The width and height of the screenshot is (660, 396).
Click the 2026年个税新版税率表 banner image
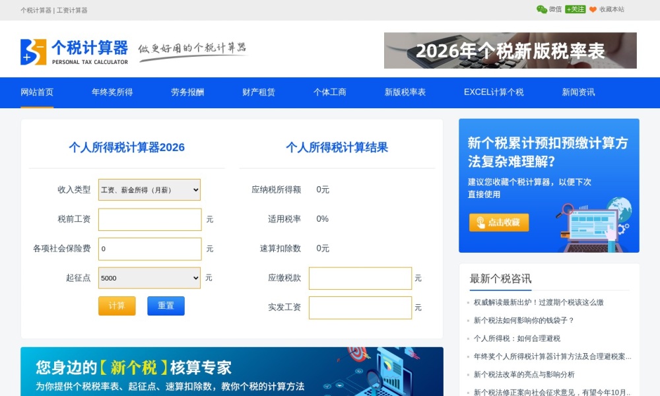[510, 51]
